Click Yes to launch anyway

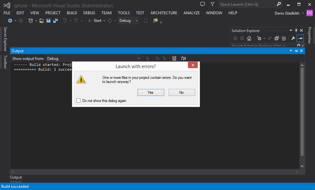tap(151, 92)
